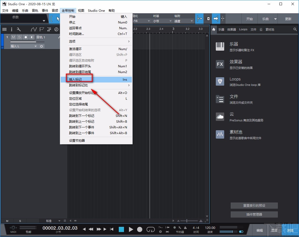The width and height of the screenshot is (299, 237).
Task: Toggle the blue output switch beside level meter
Action: click(x=241, y=232)
